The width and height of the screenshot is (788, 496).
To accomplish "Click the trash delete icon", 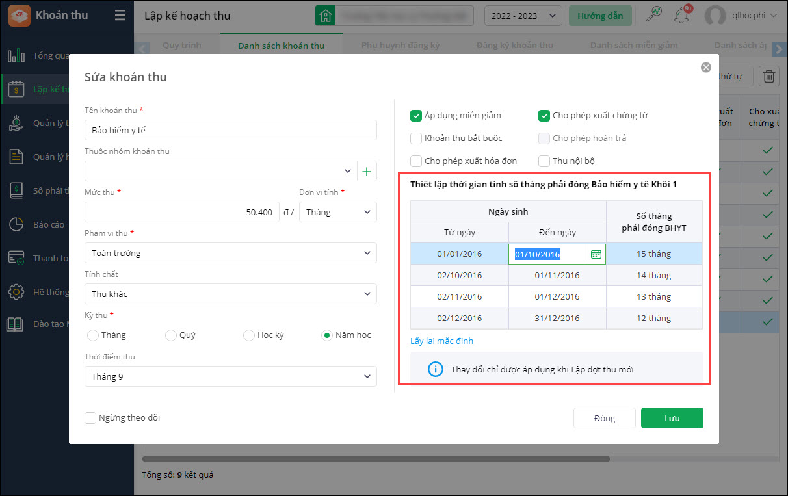I will click(x=768, y=77).
